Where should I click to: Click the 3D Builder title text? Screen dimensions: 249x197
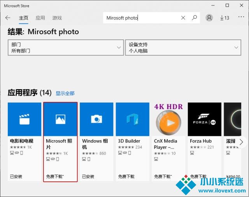tap(129, 141)
